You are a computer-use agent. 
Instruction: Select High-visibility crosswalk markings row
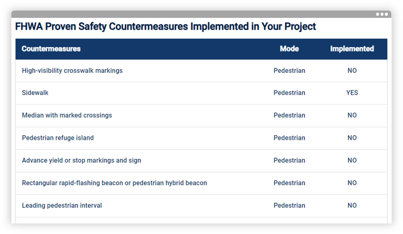[x=201, y=71]
